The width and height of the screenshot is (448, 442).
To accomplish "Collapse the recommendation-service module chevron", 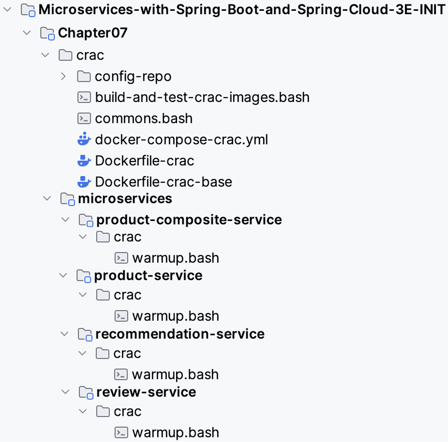I will (x=65, y=334).
